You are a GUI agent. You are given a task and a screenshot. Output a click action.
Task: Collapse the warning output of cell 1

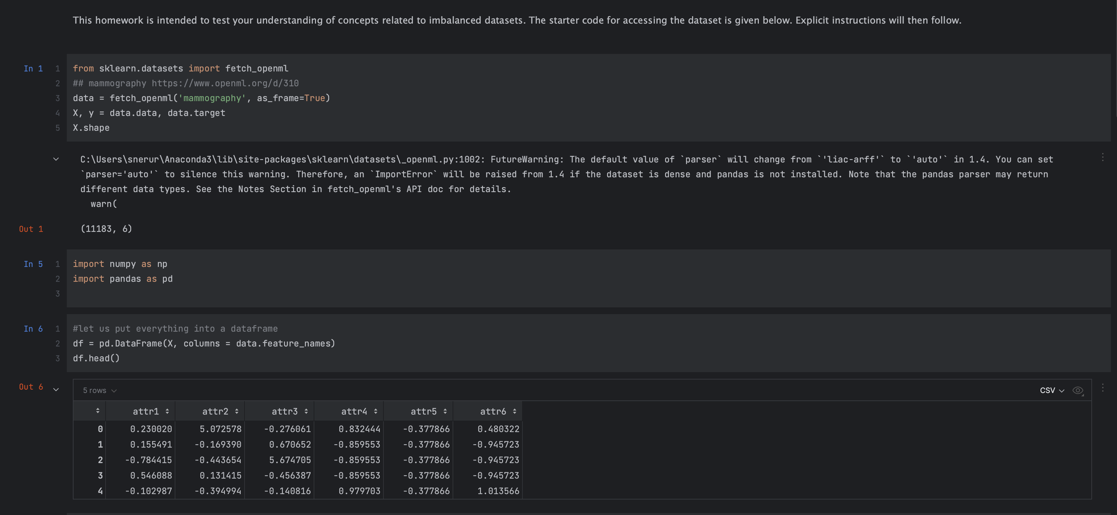pyautogui.click(x=56, y=159)
